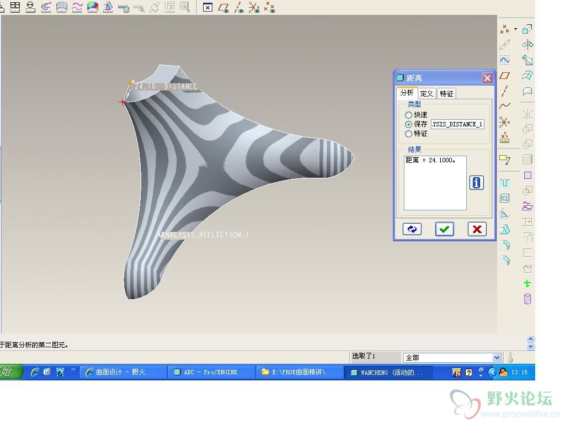
Task: Open the 曲面设计 - 野火 taskbar window
Action: click(x=123, y=372)
